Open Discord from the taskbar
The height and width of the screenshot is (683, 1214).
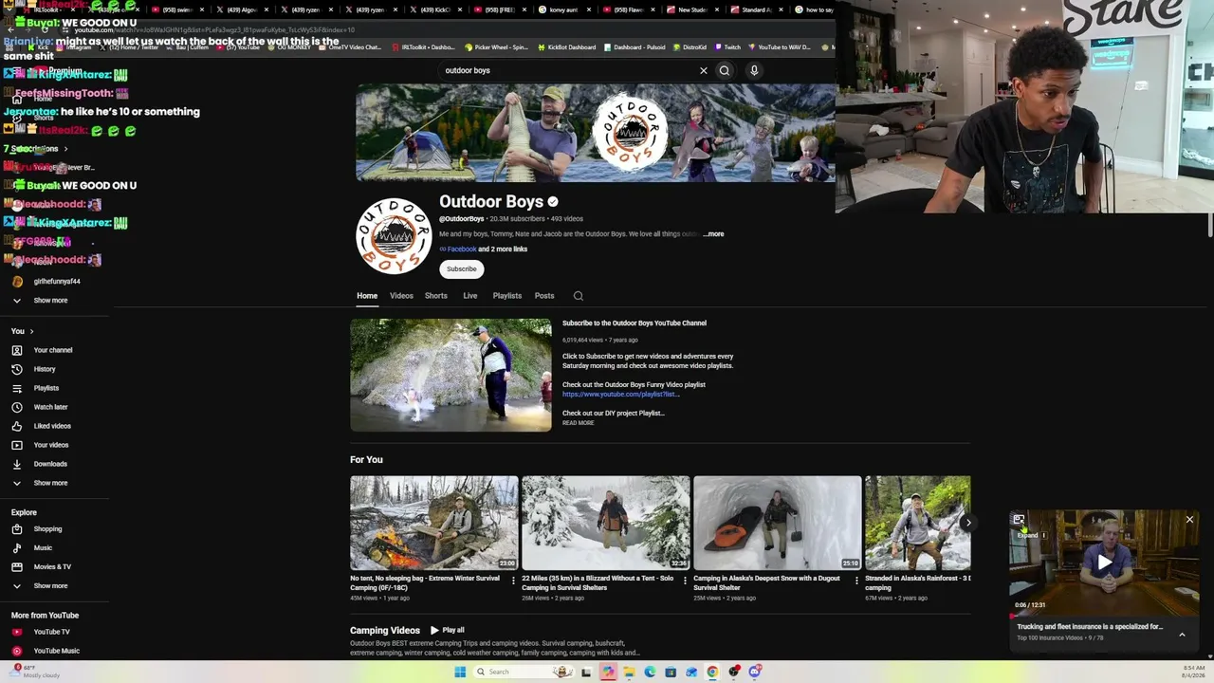pos(754,672)
